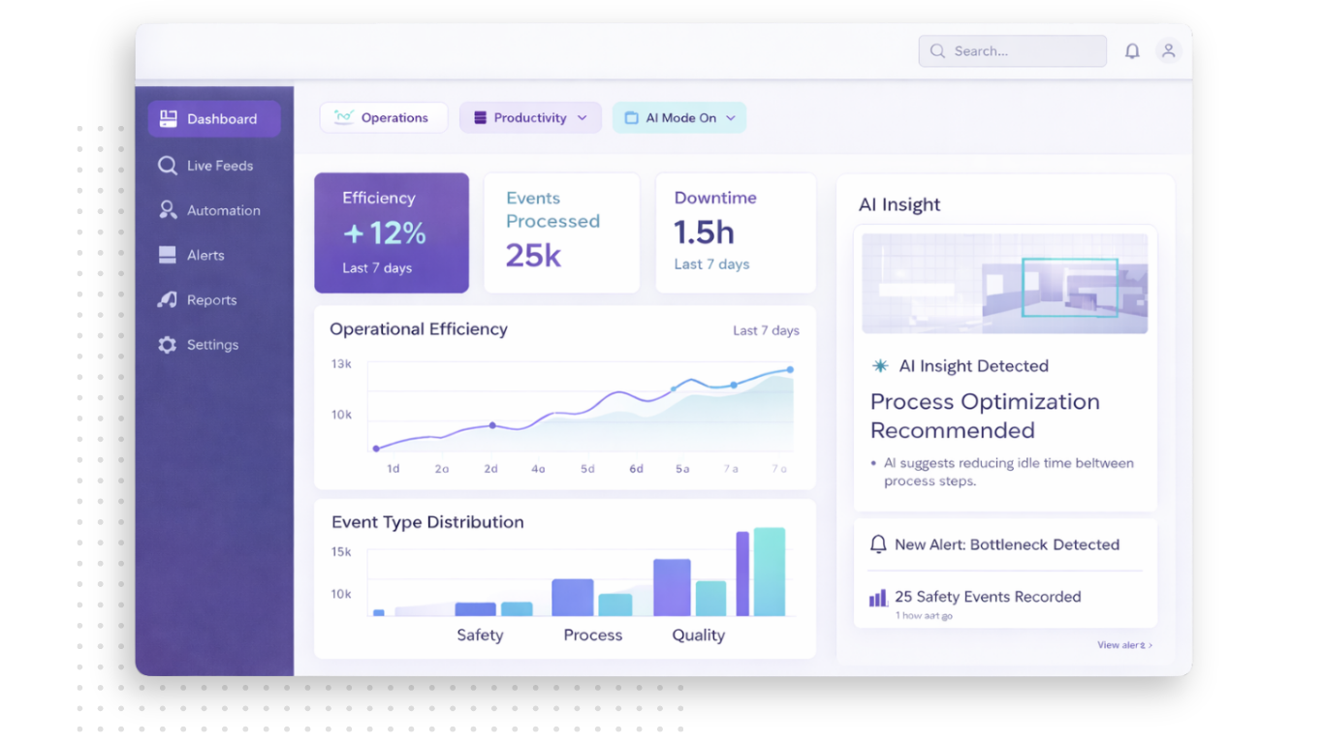Click the Automation person icon in sidebar
Viewport: 1324px width, 744px height.
167,210
